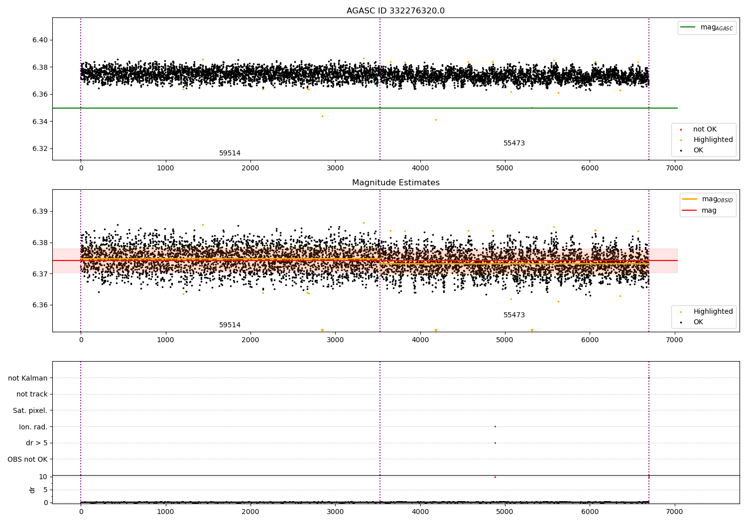747x523 pixels.
Task: Click the 'Sat. pixel.' axis label
Action: (30, 410)
